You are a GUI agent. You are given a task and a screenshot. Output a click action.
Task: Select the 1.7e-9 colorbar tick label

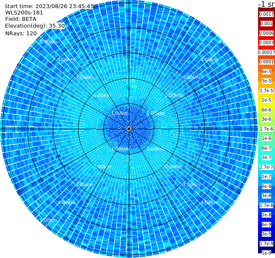point(266,244)
